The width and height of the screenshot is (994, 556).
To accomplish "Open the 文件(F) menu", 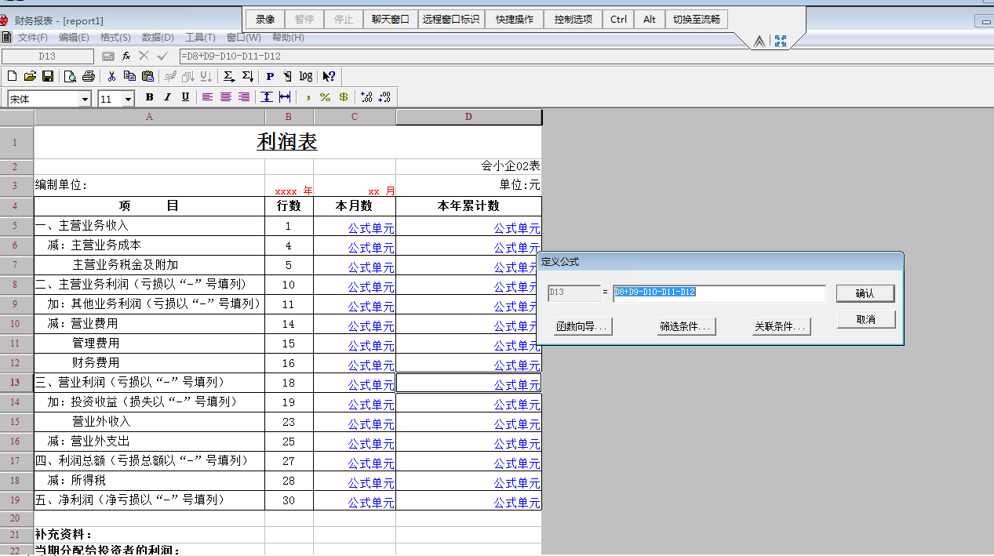I will (33, 38).
